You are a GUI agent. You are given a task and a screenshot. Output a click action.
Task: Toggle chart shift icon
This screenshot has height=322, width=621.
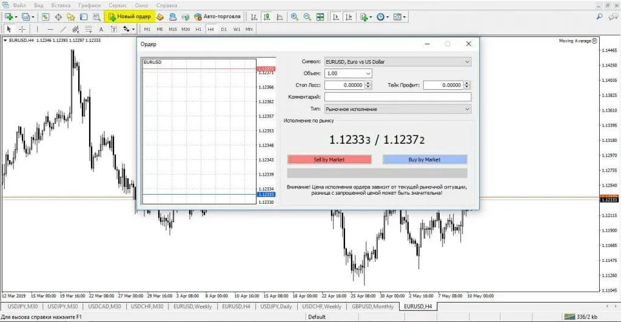click(349, 16)
